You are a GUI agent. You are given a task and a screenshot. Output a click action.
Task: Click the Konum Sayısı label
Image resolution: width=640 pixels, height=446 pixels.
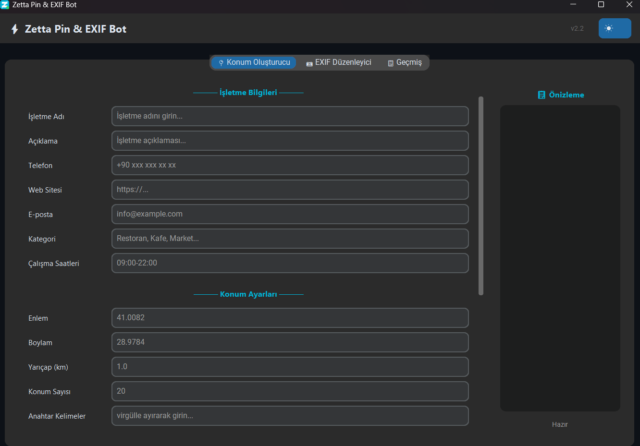(x=49, y=392)
